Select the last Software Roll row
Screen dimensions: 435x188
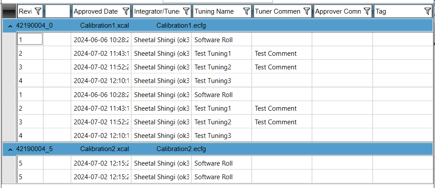[213, 177]
